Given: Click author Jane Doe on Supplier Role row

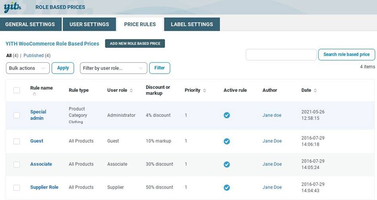Looking at the screenshot, I should [272, 187].
